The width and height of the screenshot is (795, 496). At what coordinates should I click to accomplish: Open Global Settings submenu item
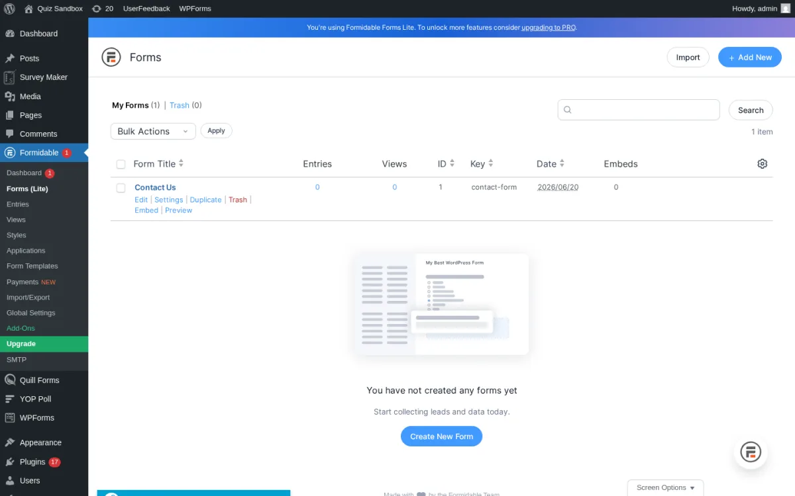(x=31, y=313)
